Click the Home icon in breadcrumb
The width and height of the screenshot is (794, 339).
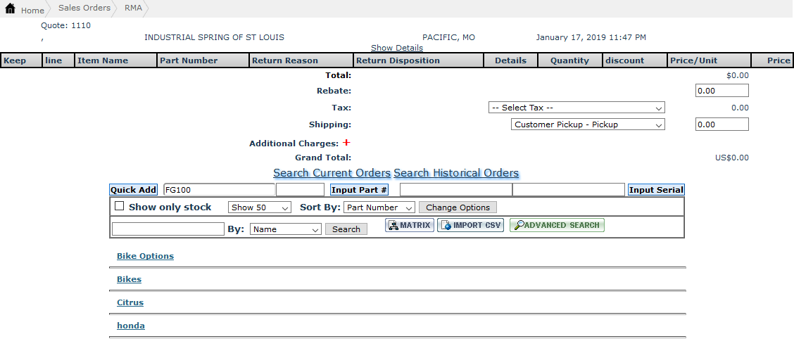point(10,9)
